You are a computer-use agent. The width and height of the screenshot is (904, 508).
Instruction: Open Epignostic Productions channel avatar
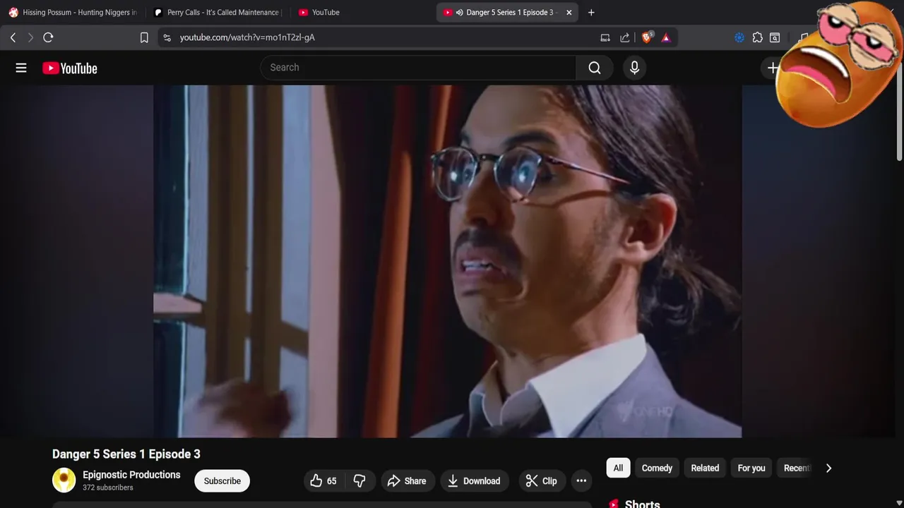64,480
